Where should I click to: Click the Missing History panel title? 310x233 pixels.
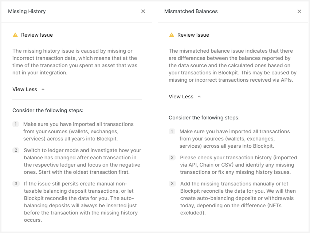click(x=27, y=11)
